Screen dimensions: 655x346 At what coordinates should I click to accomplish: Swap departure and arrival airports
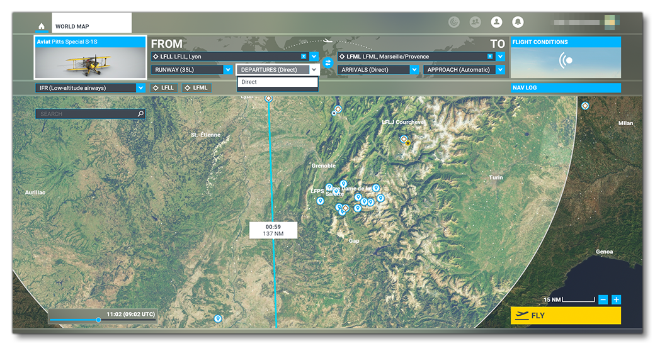328,63
